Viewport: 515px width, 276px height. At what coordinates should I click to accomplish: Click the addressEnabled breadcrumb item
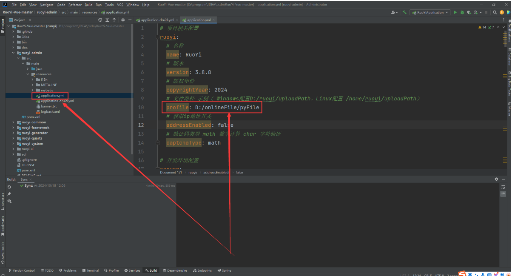click(216, 172)
